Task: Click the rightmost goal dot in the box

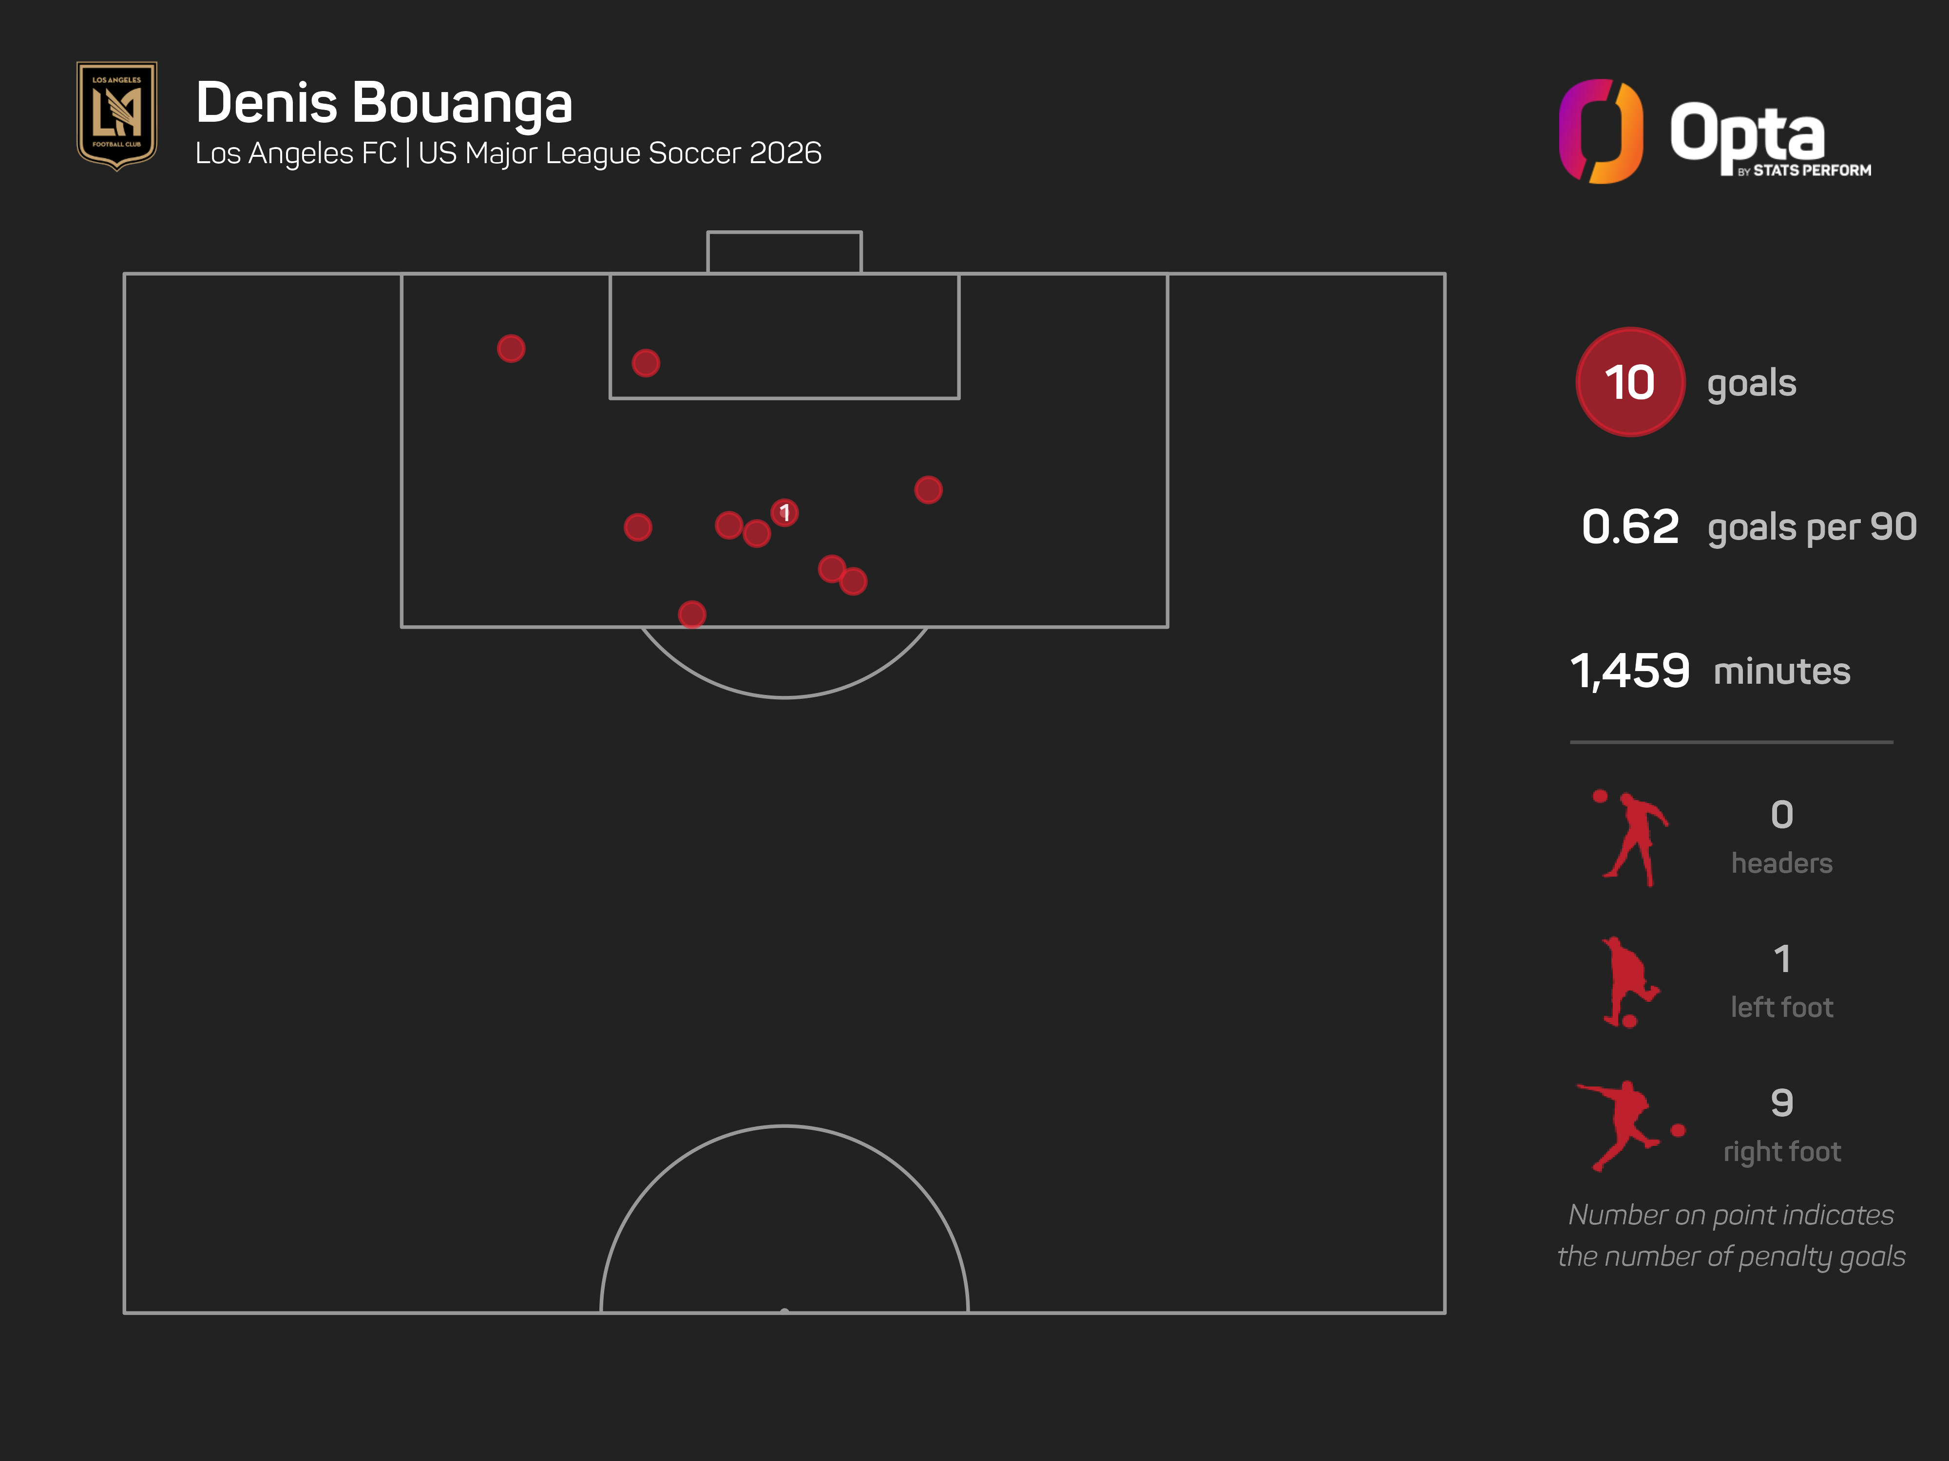Action: [x=928, y=489]
